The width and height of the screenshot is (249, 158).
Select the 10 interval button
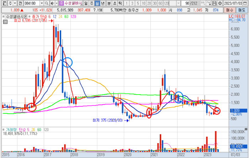click(x=144, y=3)
